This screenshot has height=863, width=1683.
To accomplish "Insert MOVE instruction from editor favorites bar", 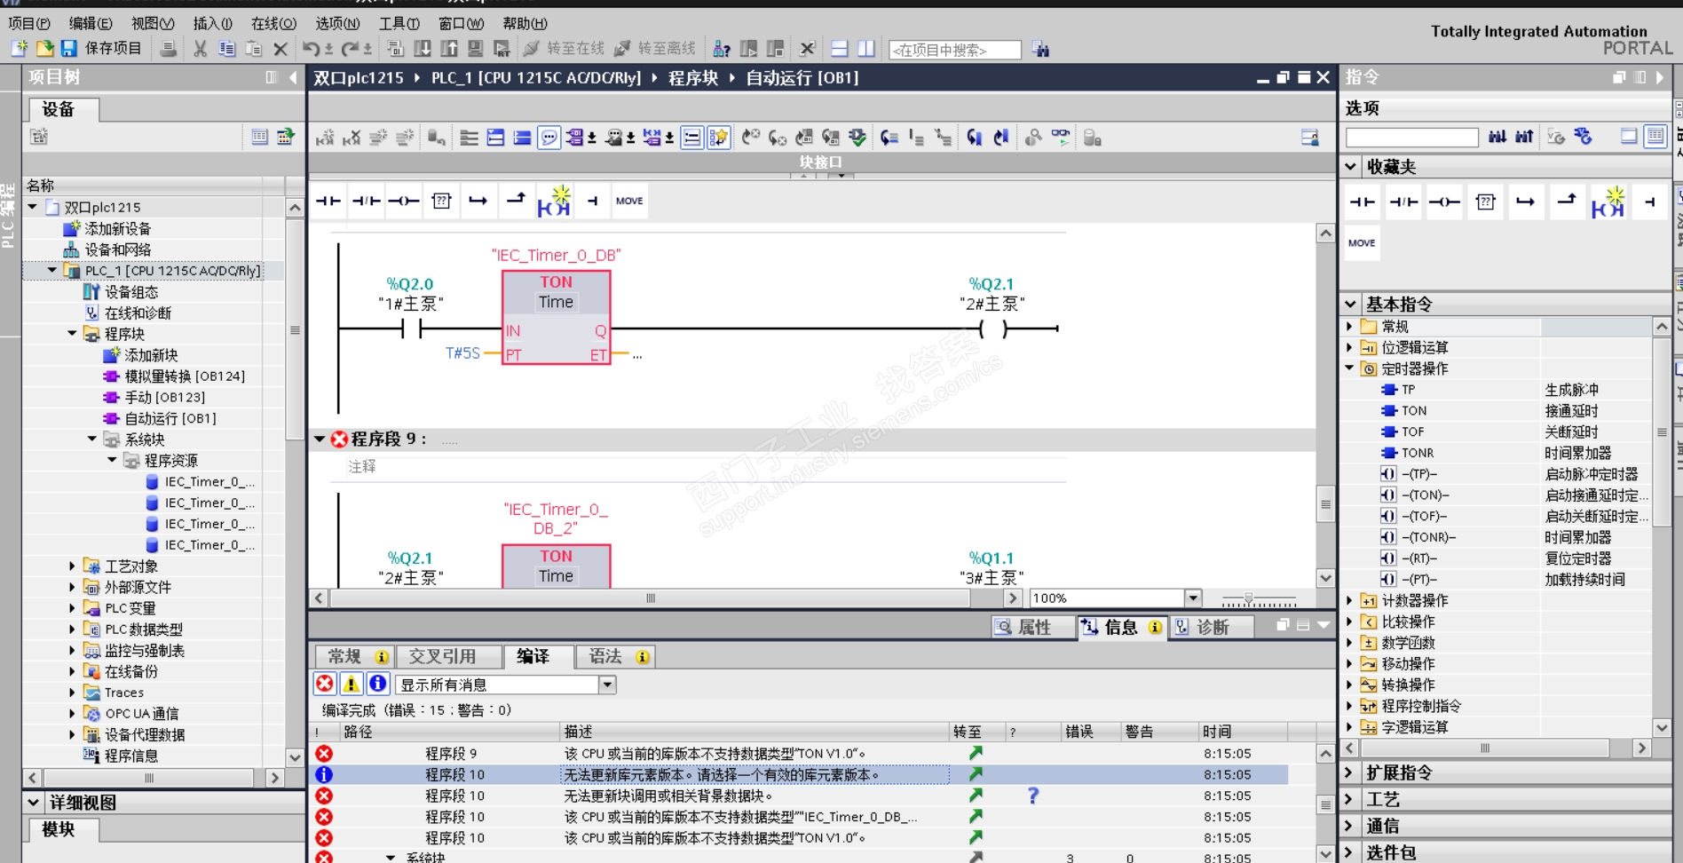I will point(629,201).
